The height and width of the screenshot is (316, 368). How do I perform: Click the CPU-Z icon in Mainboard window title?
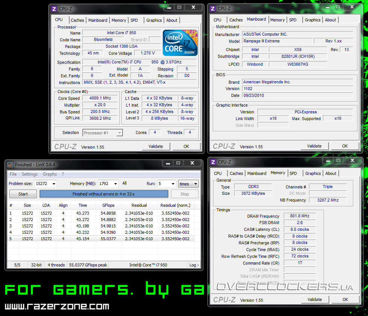[213, 9]
